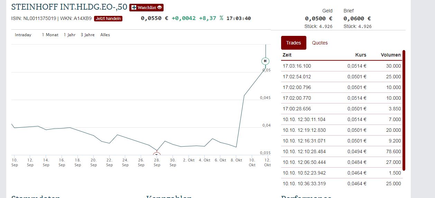The image size is (435, 198).
Task: Select trade row 10.10. 10:52:23.942
Action: [x=342, y=173]
